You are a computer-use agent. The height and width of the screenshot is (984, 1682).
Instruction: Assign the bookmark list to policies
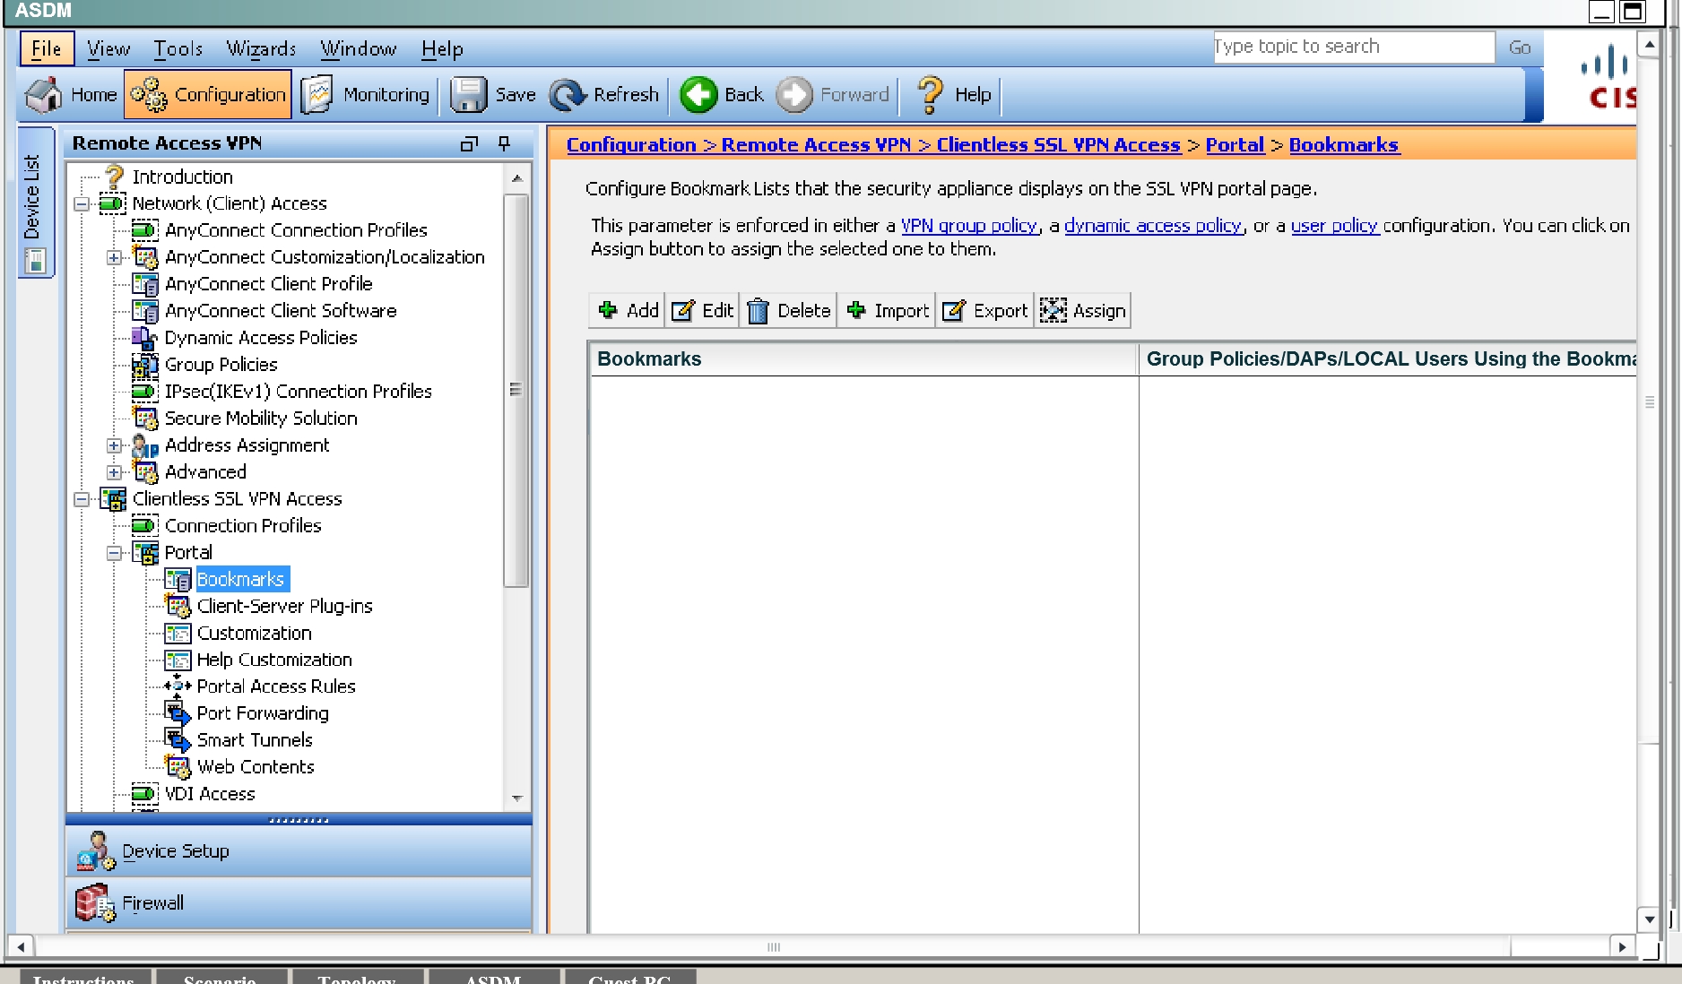point(1083,311)
